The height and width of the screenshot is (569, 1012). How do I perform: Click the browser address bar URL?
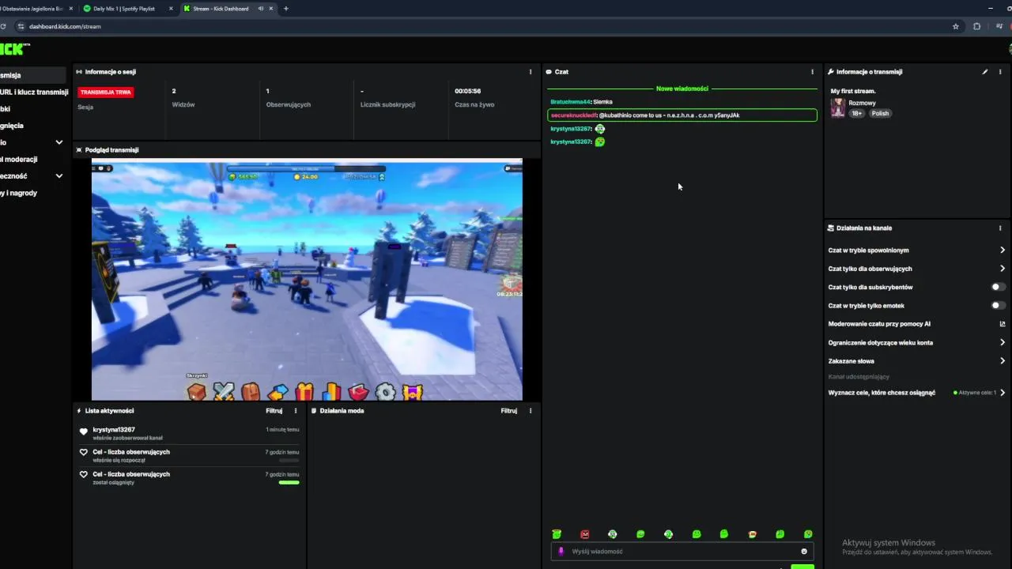[65, 26]
